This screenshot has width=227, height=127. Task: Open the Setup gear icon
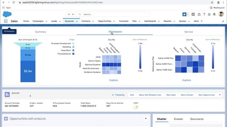pos(209,14)
